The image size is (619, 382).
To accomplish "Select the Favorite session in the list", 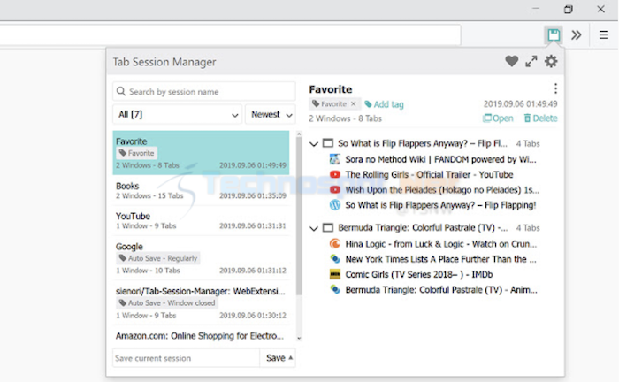I will [x=201, y=153].
